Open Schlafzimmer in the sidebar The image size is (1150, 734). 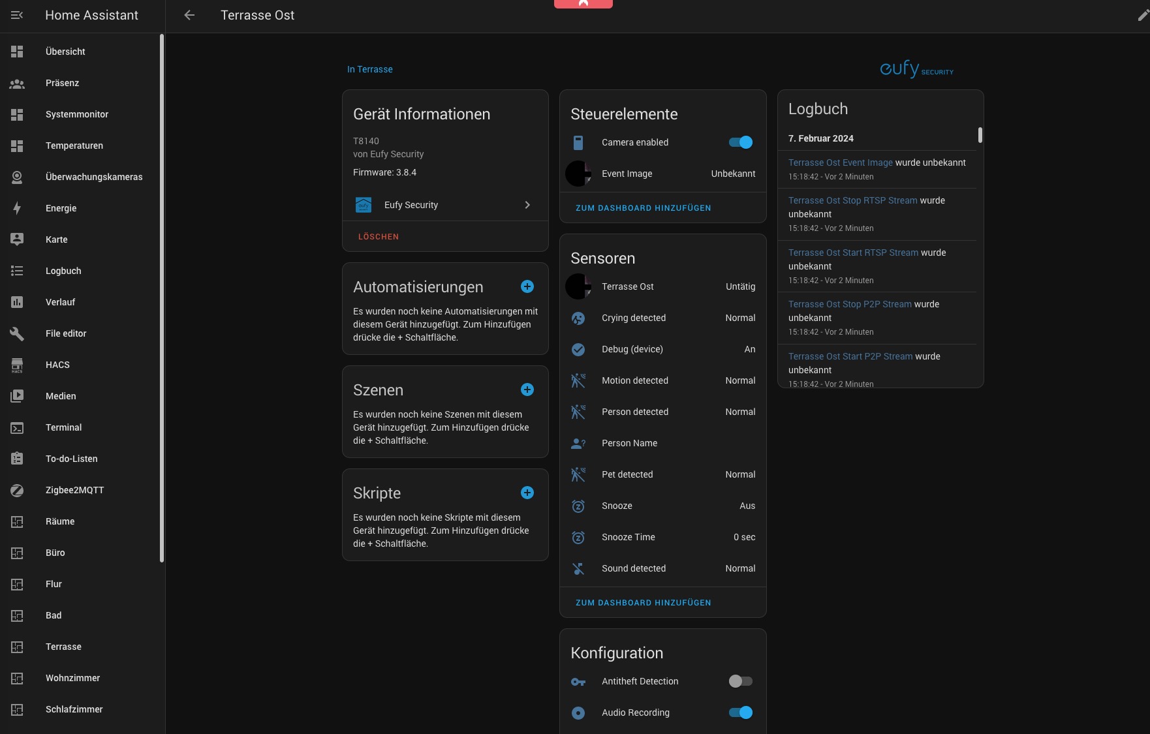click(x=82, y=709)
